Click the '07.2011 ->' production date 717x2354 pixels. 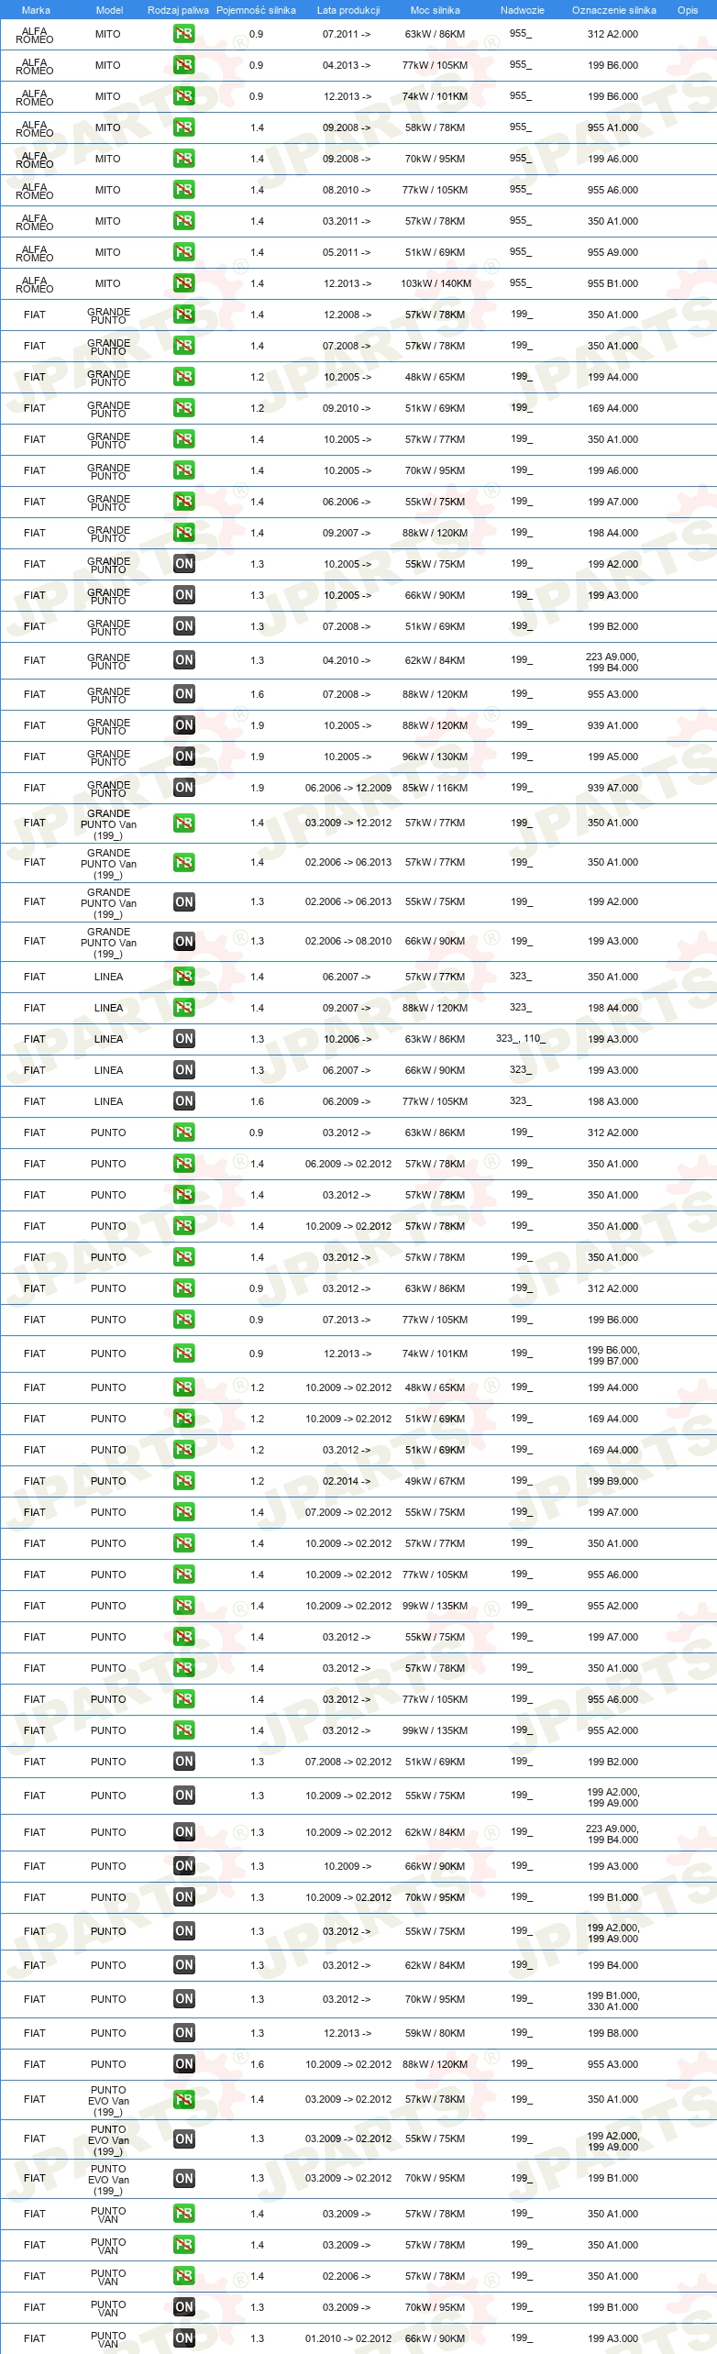(x=347, y=34)
